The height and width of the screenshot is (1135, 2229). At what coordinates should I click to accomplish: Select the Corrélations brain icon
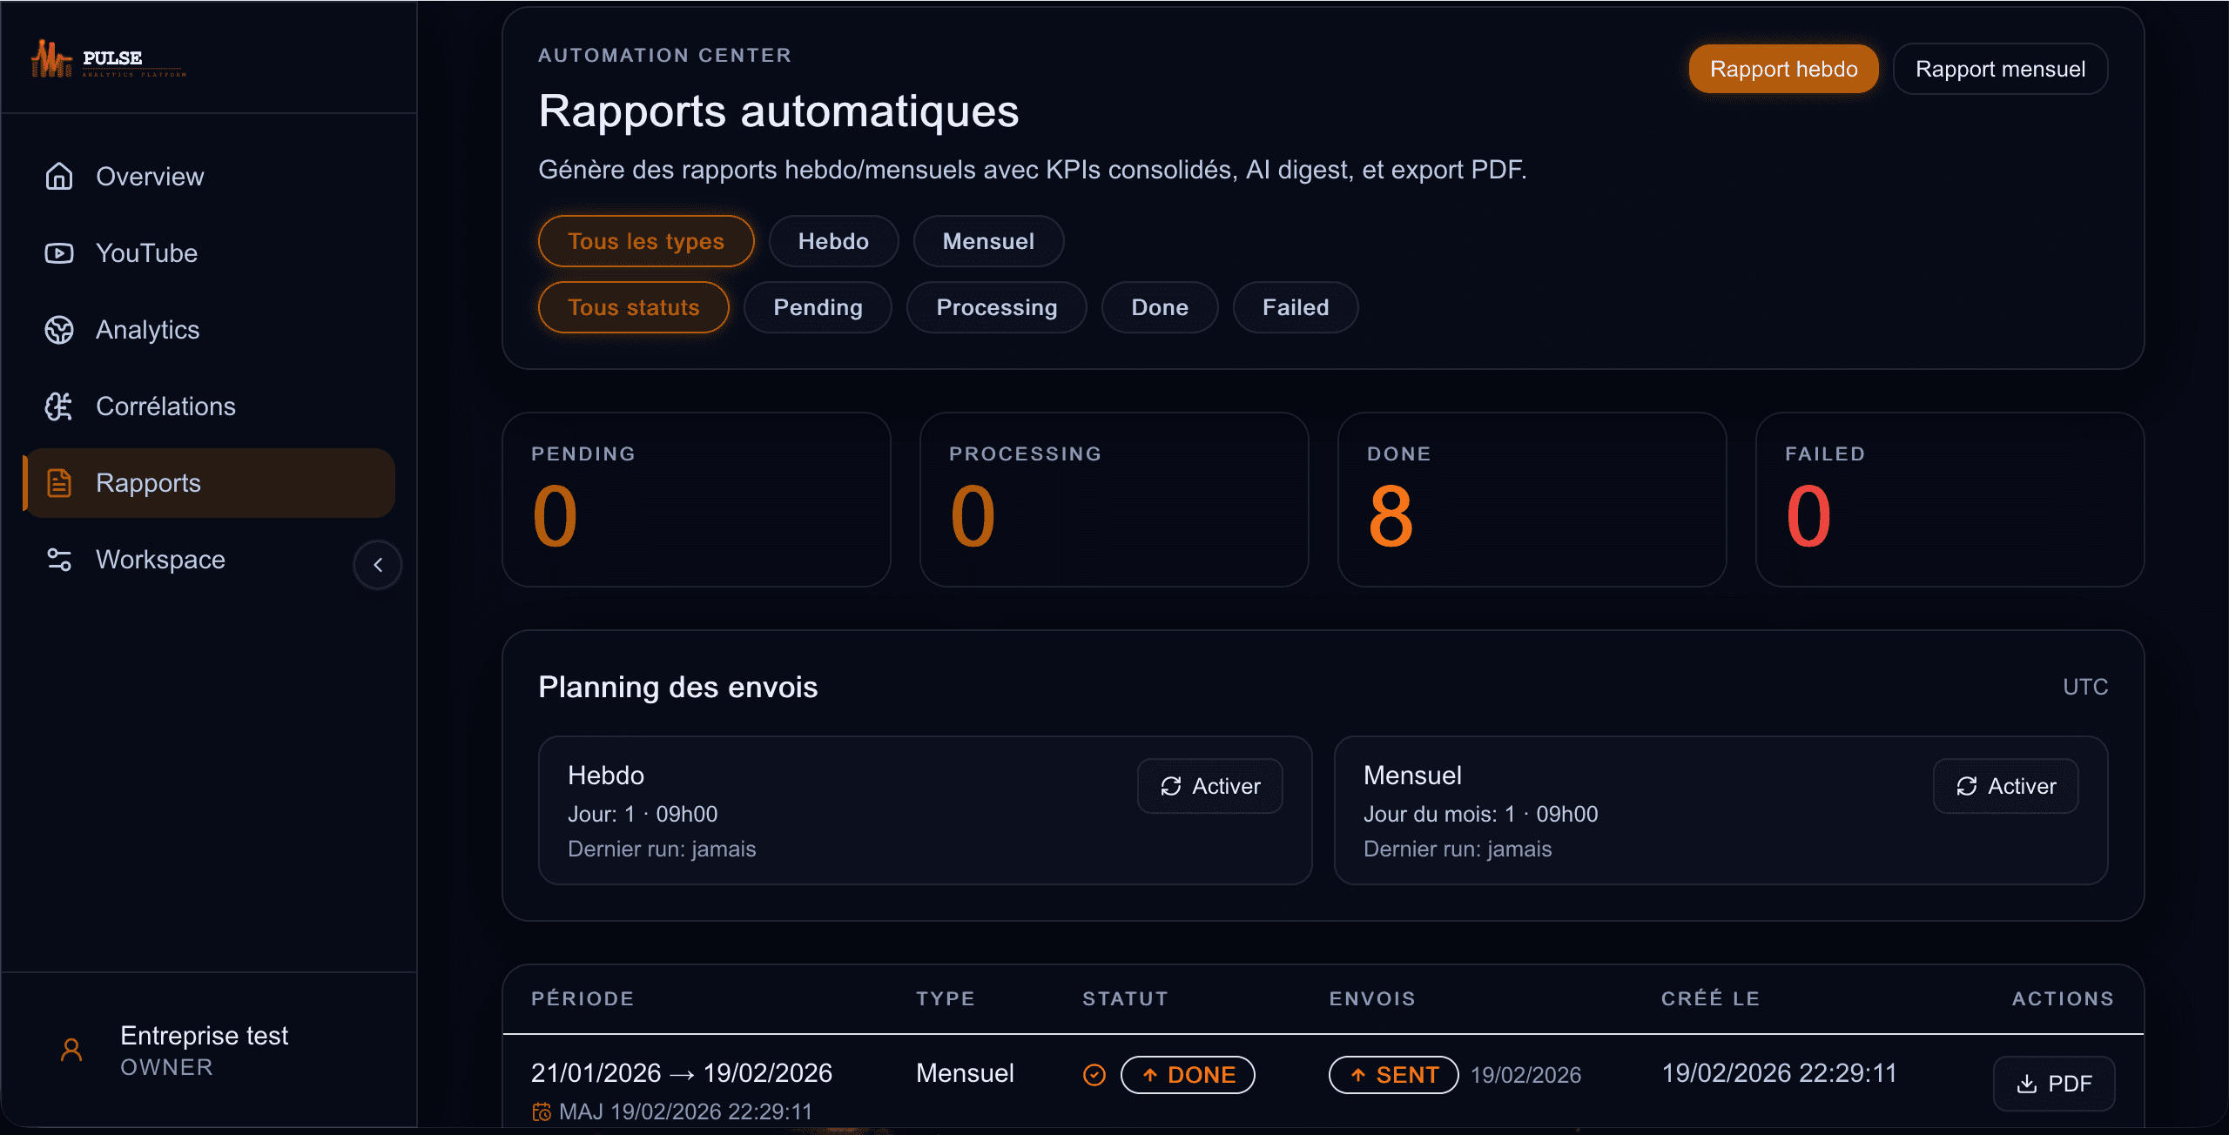pyautogui.click(x=59, y=406)
